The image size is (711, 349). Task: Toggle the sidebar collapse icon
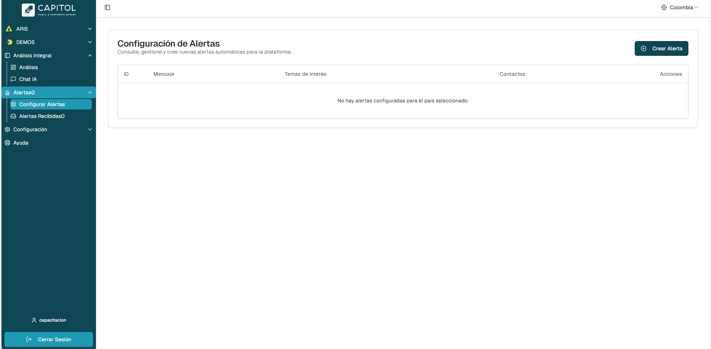point(107,7)
